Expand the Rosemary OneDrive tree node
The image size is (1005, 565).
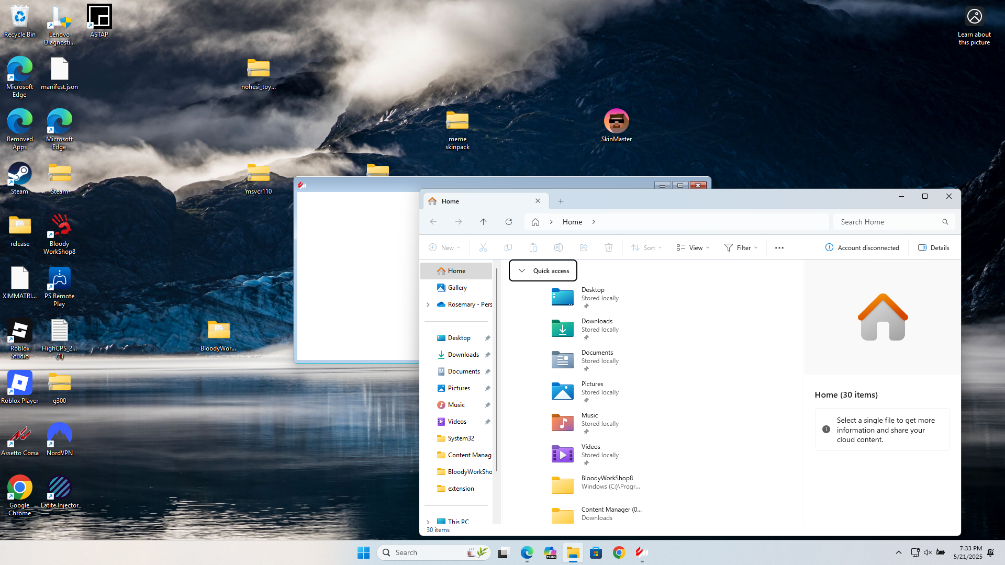point(428,304)
